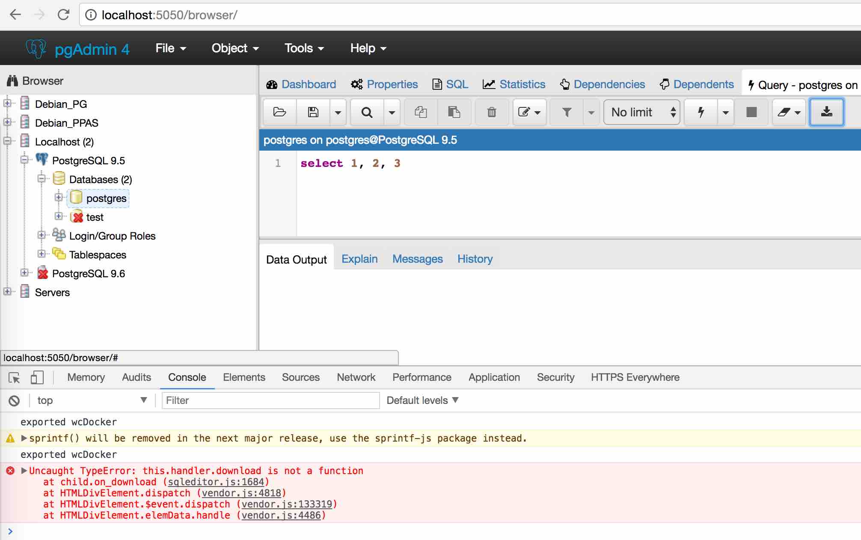Select the Debian_PG server group label
The height and width of the screenshot is (540, 861).
[61, 104]
